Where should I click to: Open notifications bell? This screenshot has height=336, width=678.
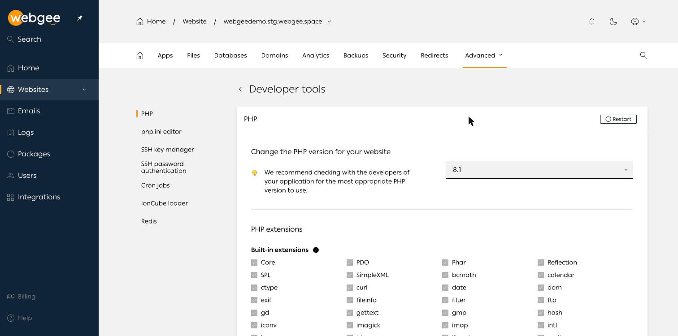click(592, 22)
